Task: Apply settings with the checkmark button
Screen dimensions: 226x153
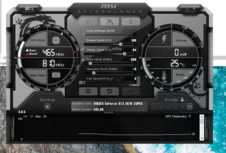Action: coord(131,91)
